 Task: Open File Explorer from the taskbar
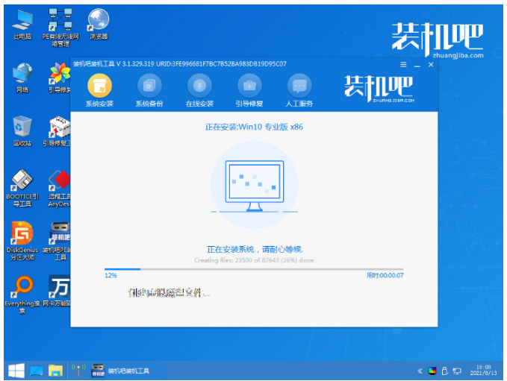pyautogui.click(x=55, y=370)
